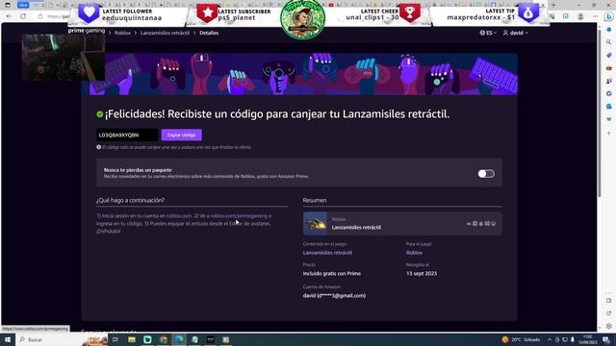
Task: Open the tools briefcase icon in sidebar
Action: [x=609, y=68]
